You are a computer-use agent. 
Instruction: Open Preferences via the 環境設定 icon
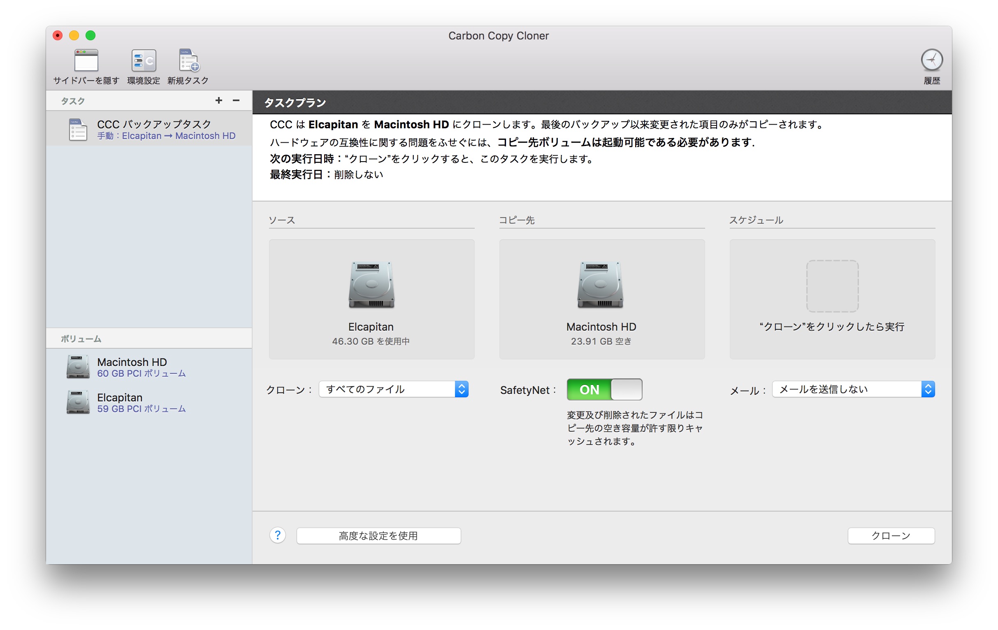(x=144, y=60)
